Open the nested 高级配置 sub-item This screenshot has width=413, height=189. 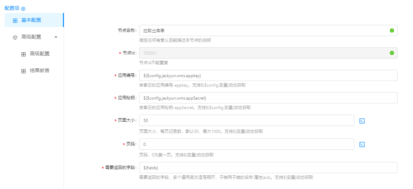[39, 54]
